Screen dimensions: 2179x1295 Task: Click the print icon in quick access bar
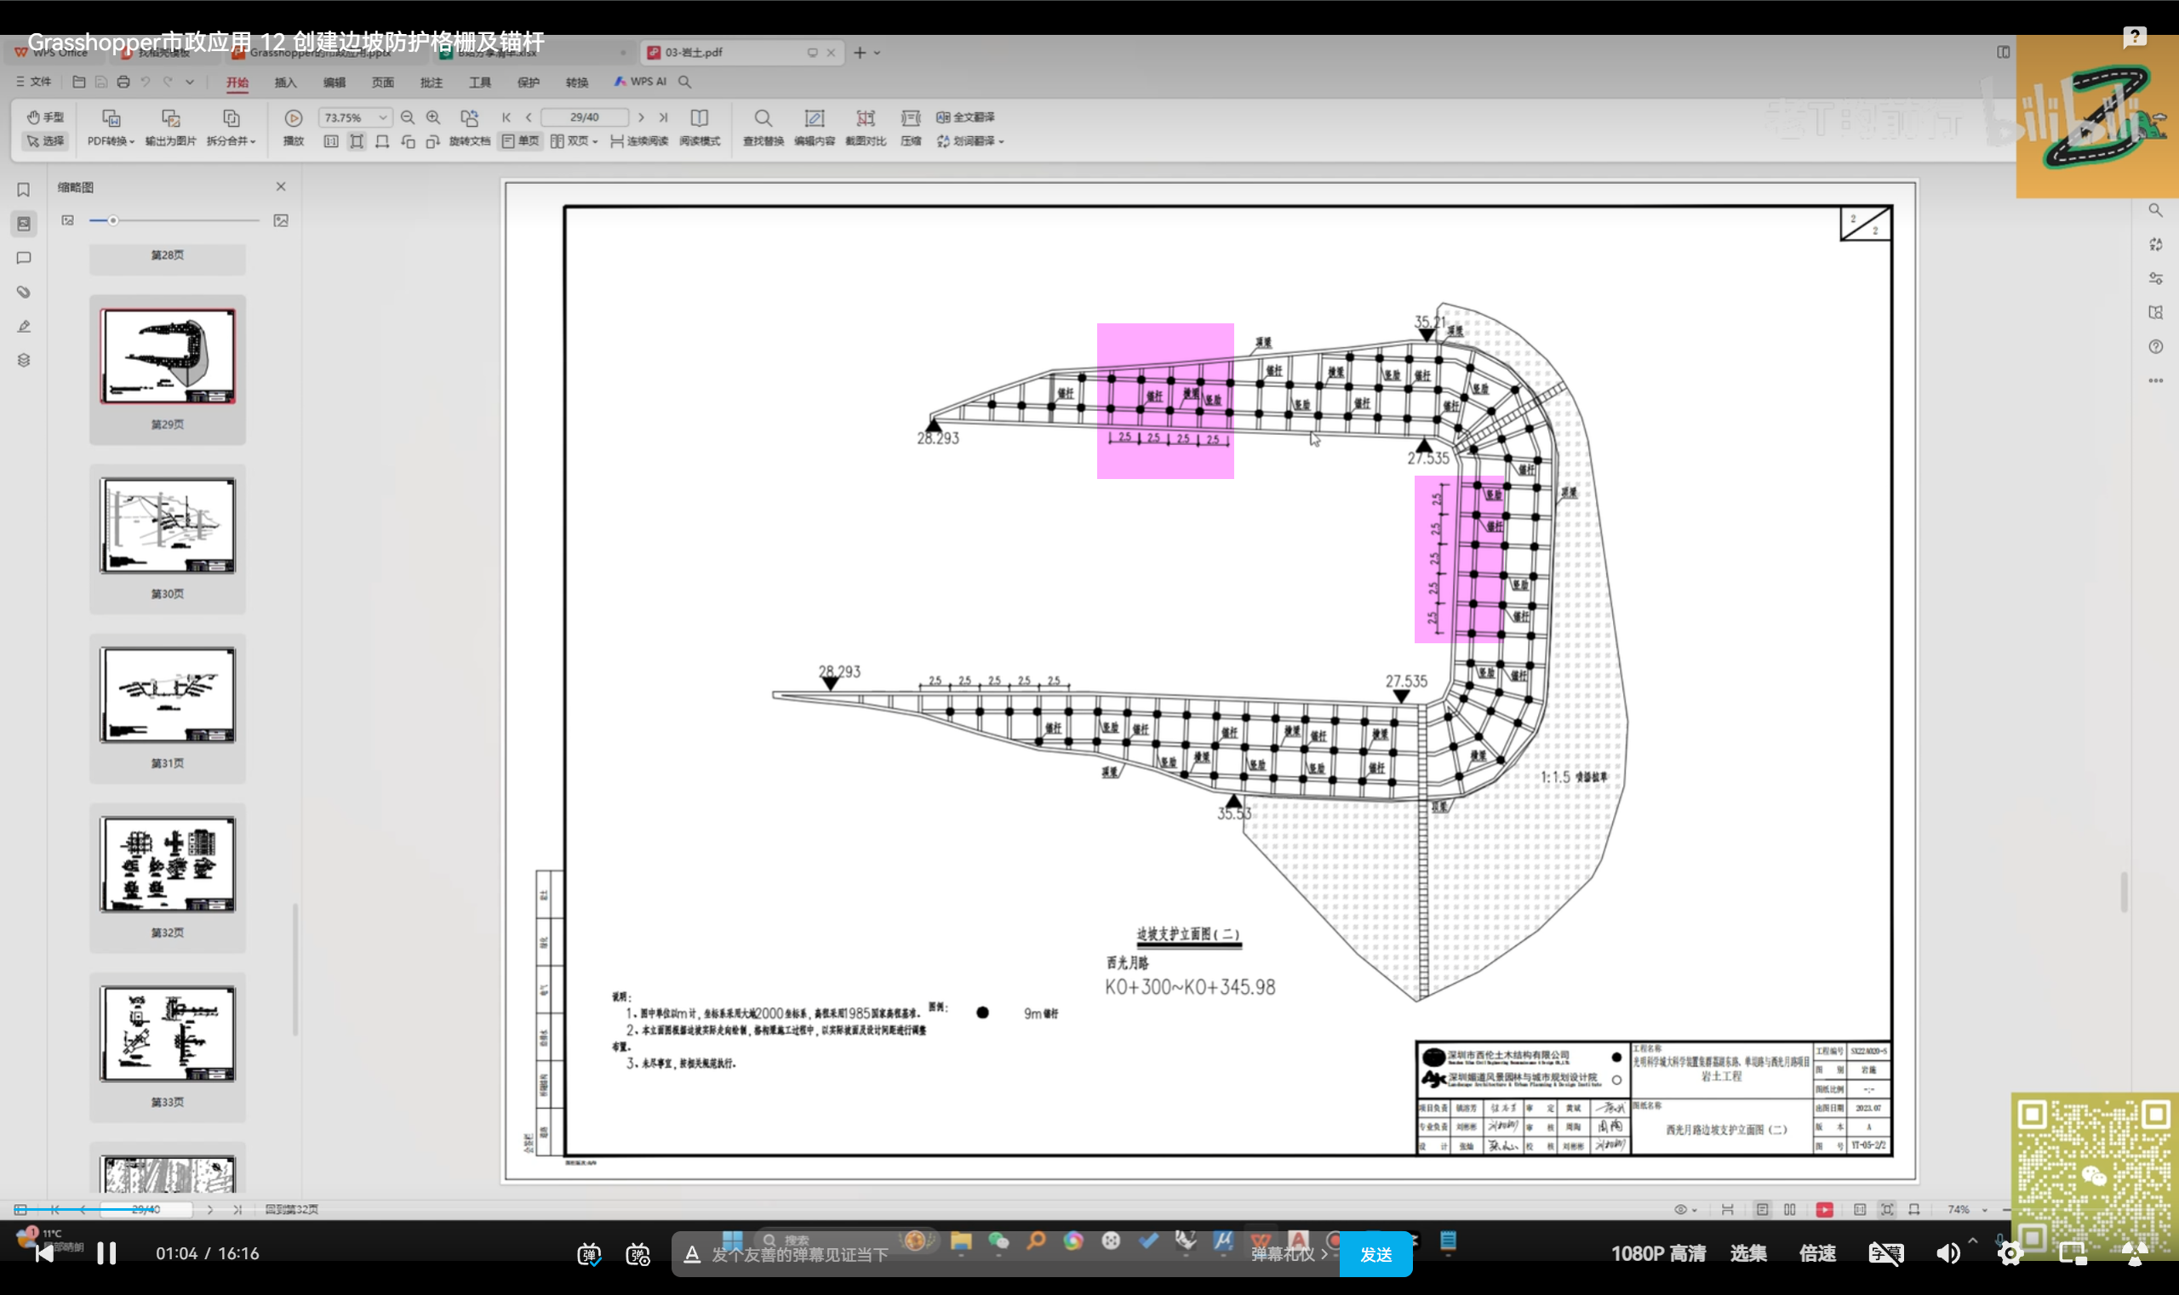(123, 82)
